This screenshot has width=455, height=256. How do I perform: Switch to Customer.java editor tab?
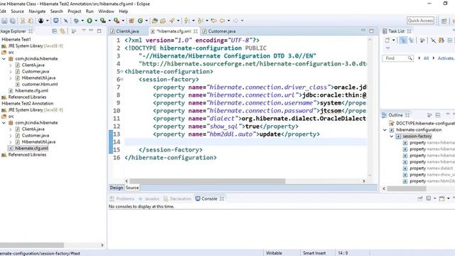(x=219, y=31)
